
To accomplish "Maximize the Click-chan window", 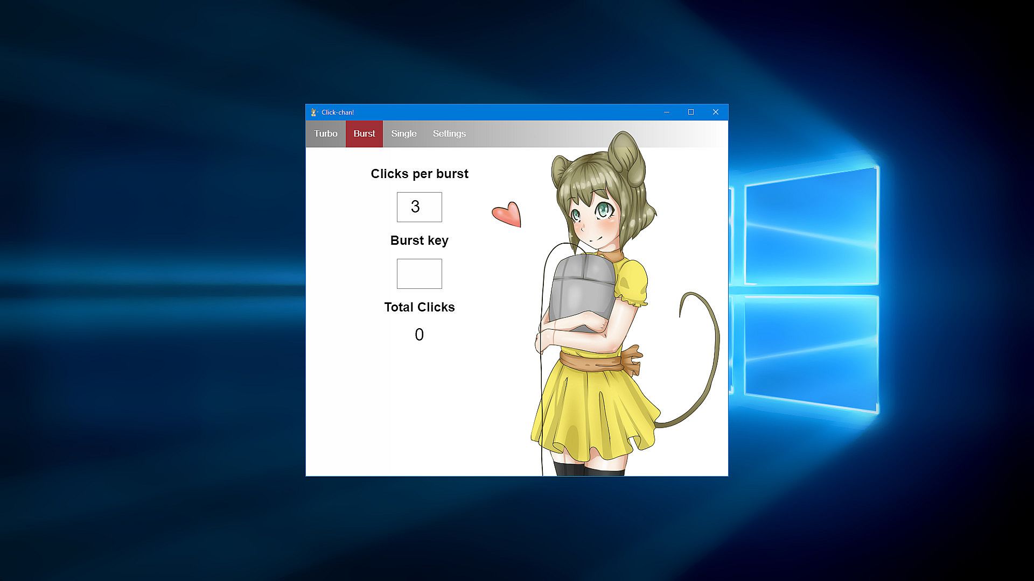I will click(x=691, y=112).
